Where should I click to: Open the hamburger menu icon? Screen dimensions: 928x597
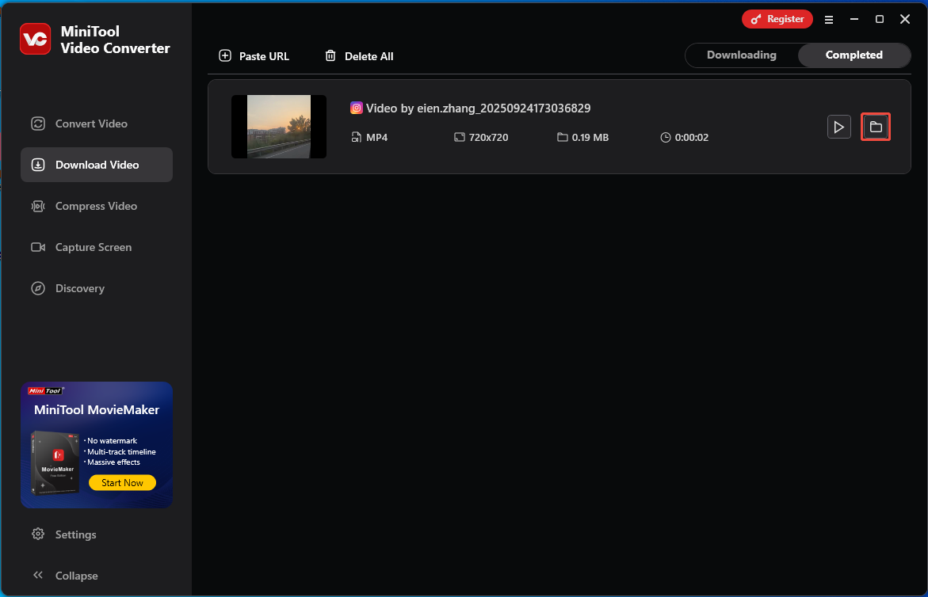829,20
